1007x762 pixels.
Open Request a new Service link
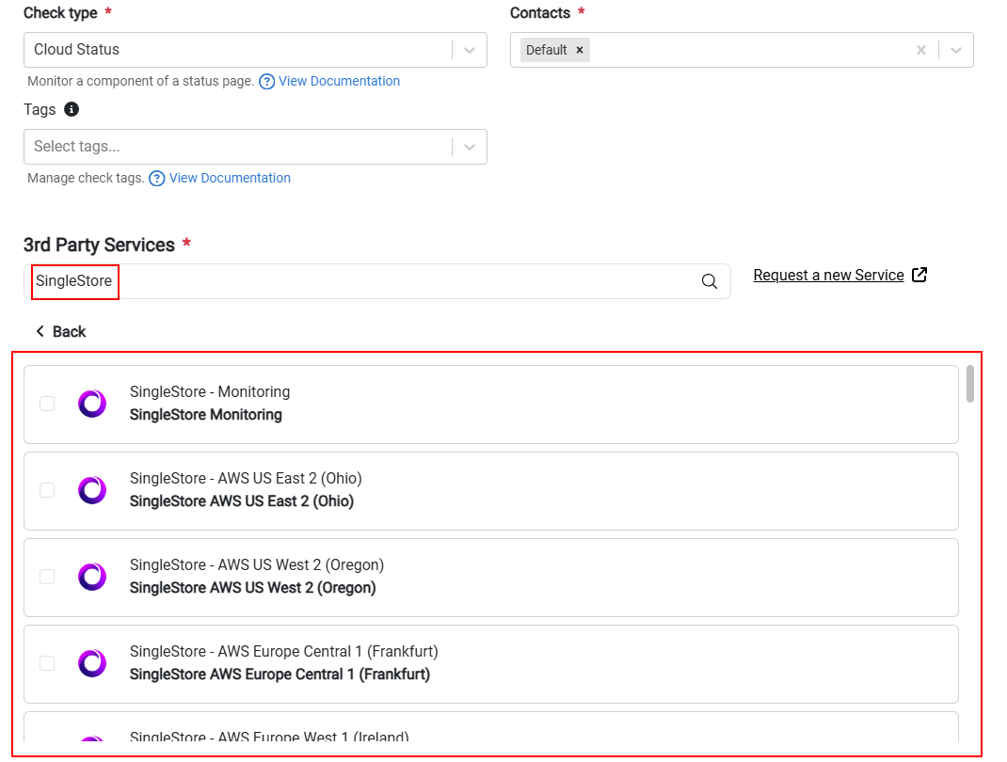[828, 276]
